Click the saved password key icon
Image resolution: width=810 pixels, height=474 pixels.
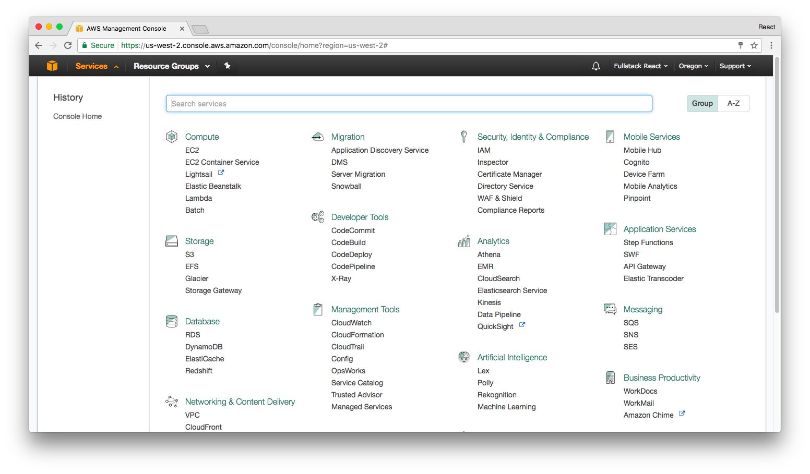click(741, 45)
